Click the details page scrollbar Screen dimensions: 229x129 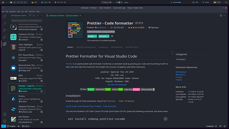click(172, 52)
